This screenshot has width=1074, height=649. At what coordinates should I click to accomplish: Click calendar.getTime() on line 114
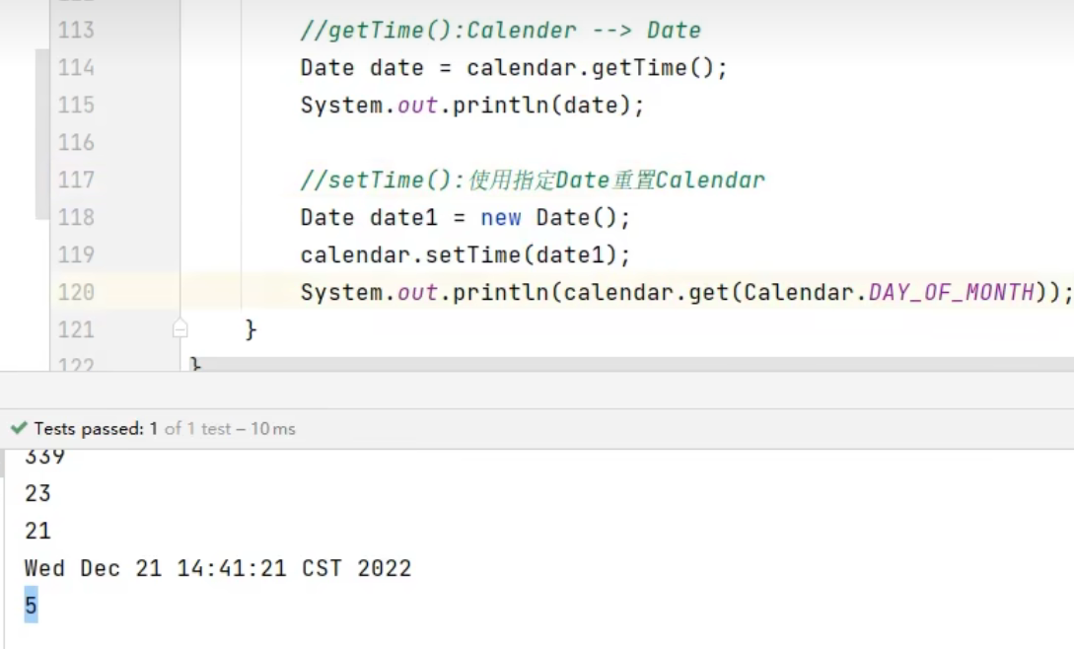591,68
